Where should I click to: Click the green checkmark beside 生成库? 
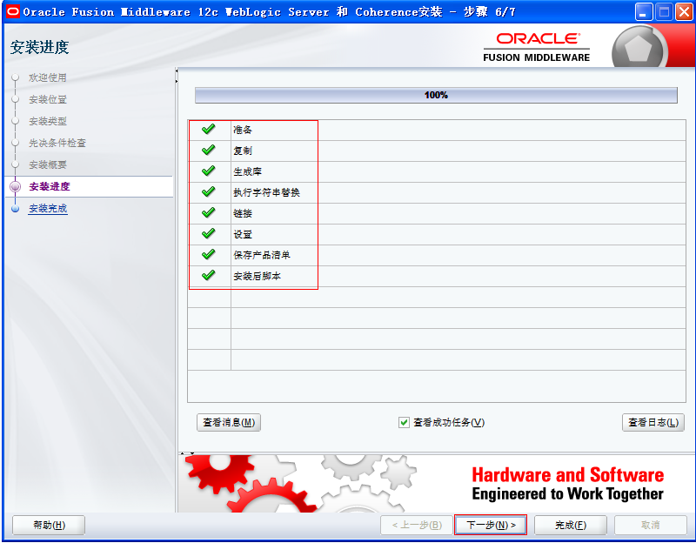tap(208, 171)
